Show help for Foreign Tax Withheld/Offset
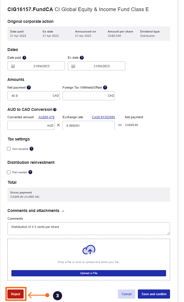The width and height of the screenshot is (184, 302). coord(105,87)
